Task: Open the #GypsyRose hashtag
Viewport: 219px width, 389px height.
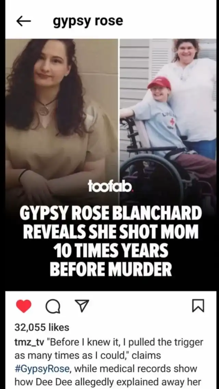Action: (42, 369)
